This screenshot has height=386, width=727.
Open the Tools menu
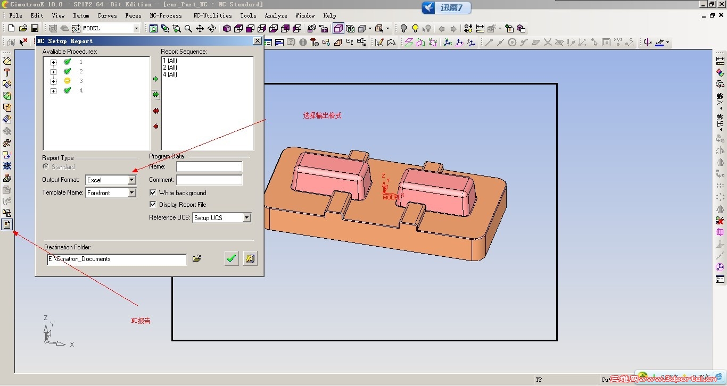click(x=248, y=15)
